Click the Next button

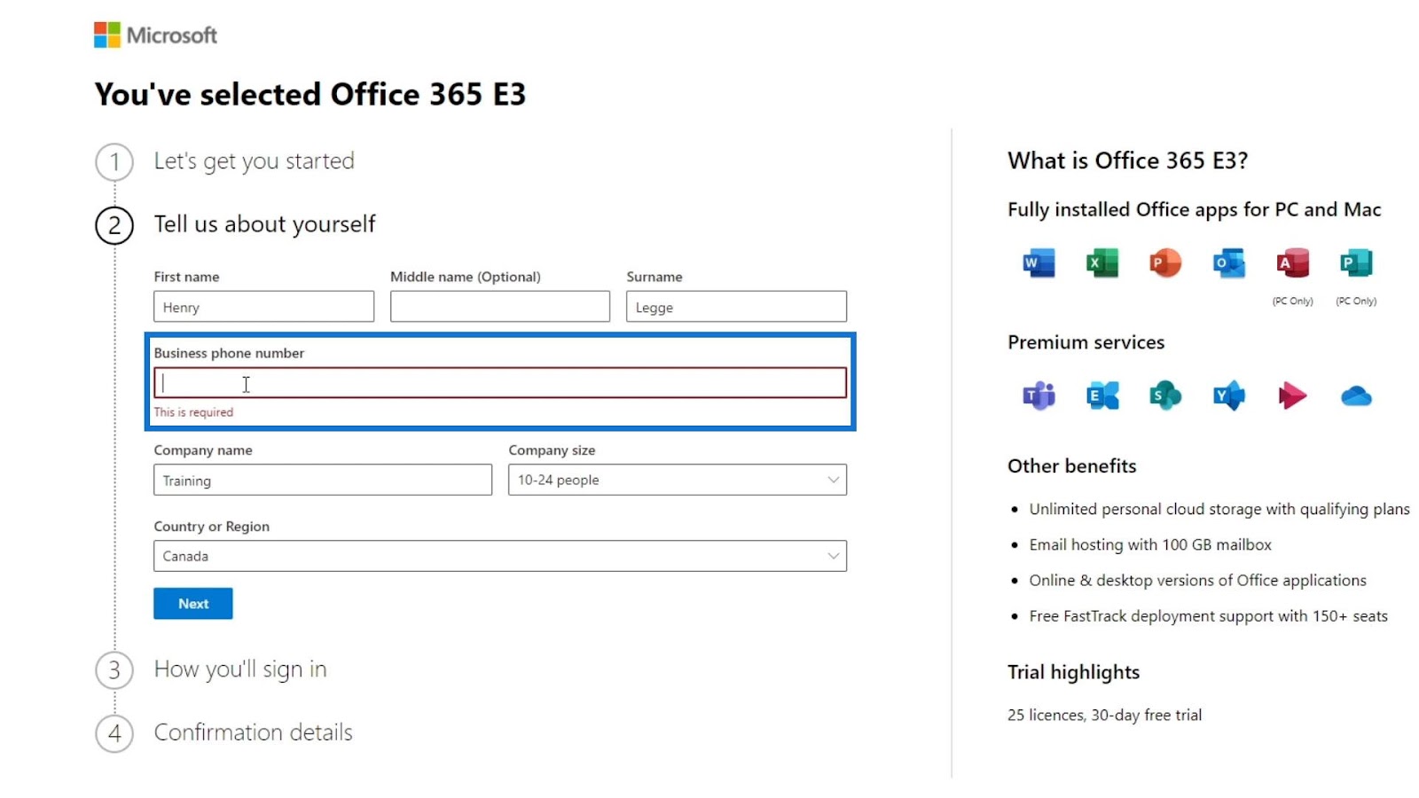tap(193, 604)
